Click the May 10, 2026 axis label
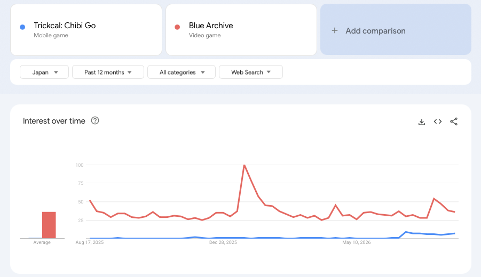Viewport: 481px width, 277px height. point(357,242)
